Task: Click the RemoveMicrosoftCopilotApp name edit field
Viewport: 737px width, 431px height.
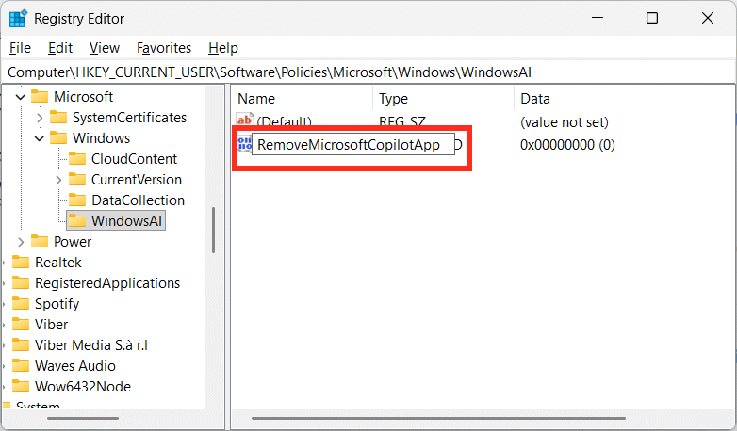Action: [353, 145]
